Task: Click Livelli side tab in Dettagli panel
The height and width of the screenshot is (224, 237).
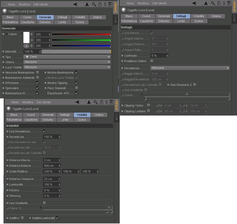Action: [234, 18]
